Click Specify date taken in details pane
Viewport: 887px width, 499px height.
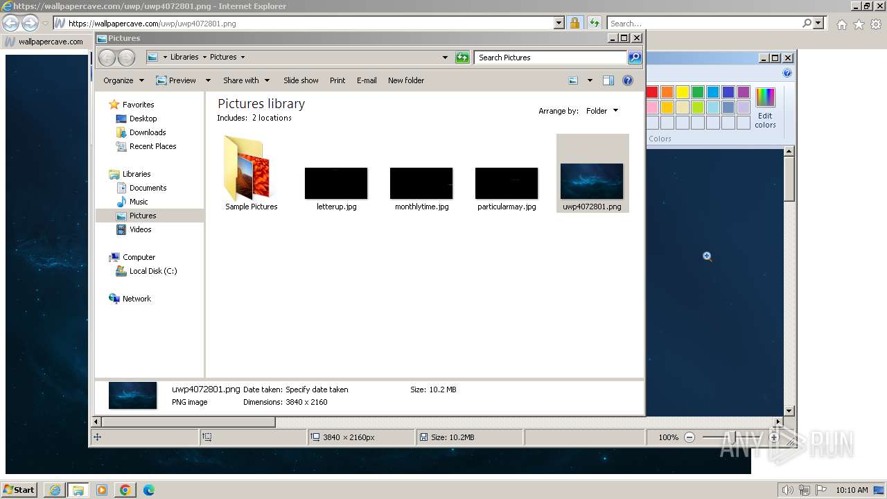(317, 389)
